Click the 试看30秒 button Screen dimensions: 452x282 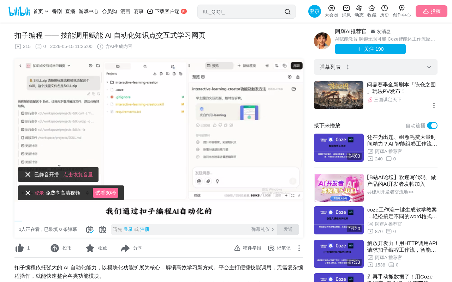point(106,193)
